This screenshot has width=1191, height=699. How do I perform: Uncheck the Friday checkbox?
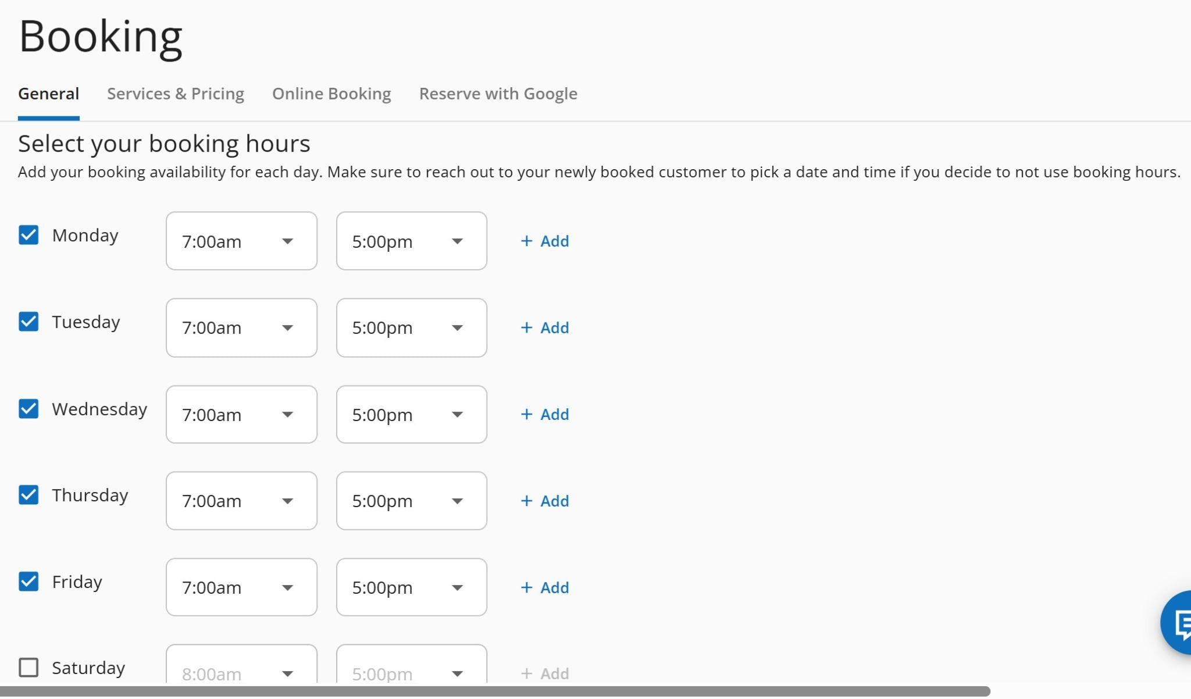click(28, 581)
